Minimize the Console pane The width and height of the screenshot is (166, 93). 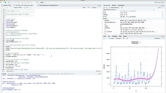(x=99, y=74)
